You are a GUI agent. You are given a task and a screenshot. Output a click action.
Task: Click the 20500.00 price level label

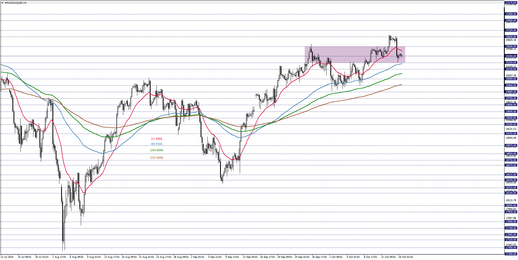coord(511,46)
